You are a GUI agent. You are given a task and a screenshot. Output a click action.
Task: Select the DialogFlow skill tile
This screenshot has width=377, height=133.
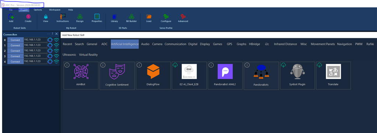click(x=153, y=76)
